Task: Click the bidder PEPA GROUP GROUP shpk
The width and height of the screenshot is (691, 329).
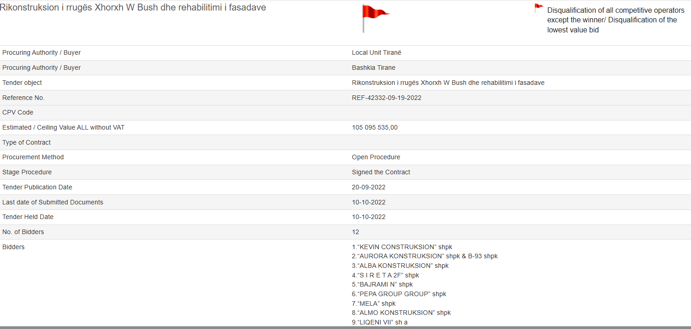Action: pos(399,294)
